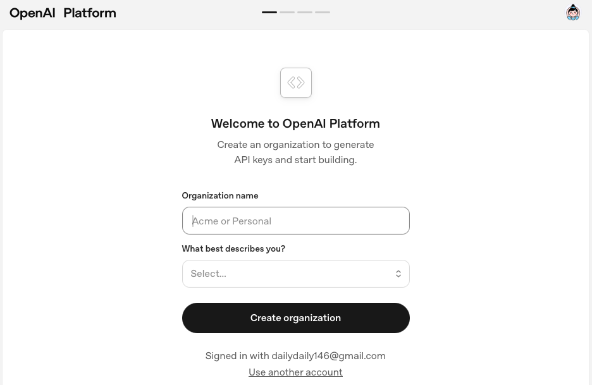Click the fourth progress step indicator
The width and height of the screenshot is (592, 385).
point(323,12)
